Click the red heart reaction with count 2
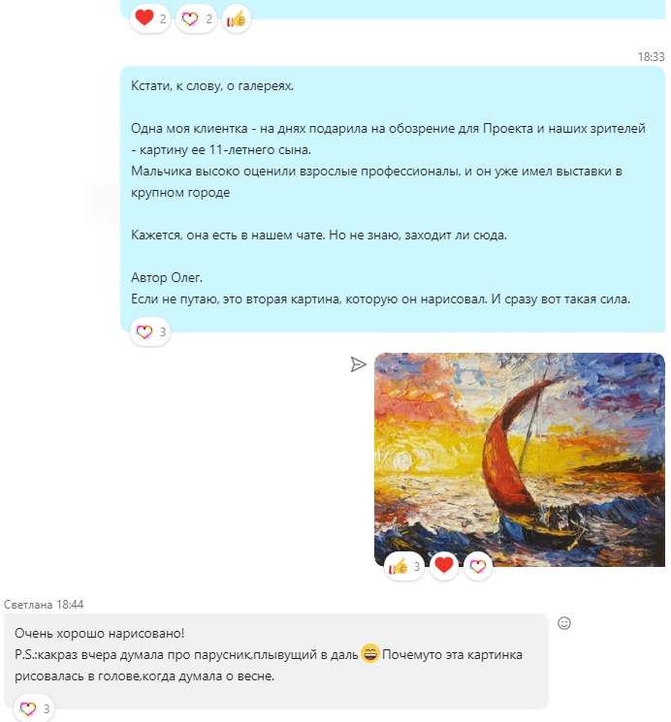 pyautogui.click(x=150, y=18)
